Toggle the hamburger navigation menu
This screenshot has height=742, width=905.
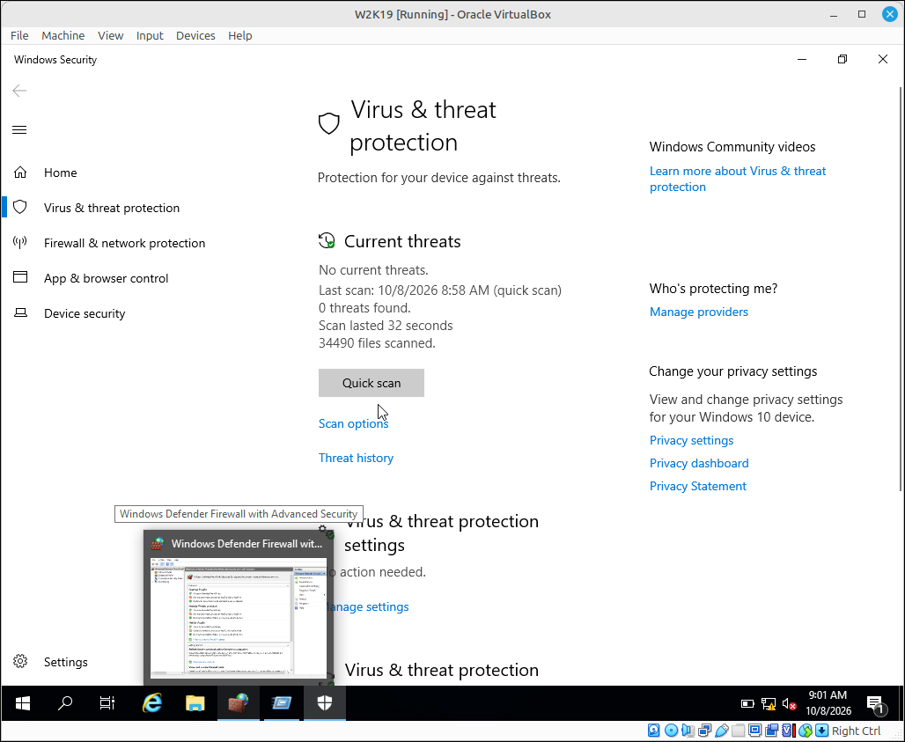(19, 129)
